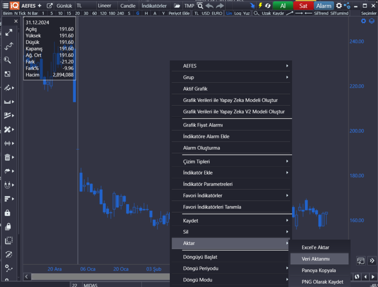Click the red Sat sell button

pos(303,6)
